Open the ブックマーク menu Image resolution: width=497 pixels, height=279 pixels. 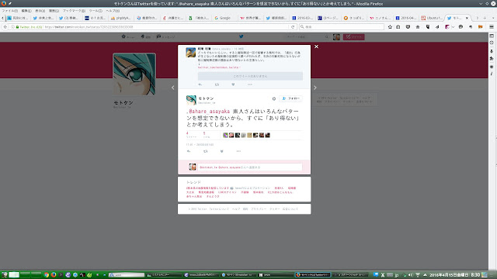coord(75,11)
